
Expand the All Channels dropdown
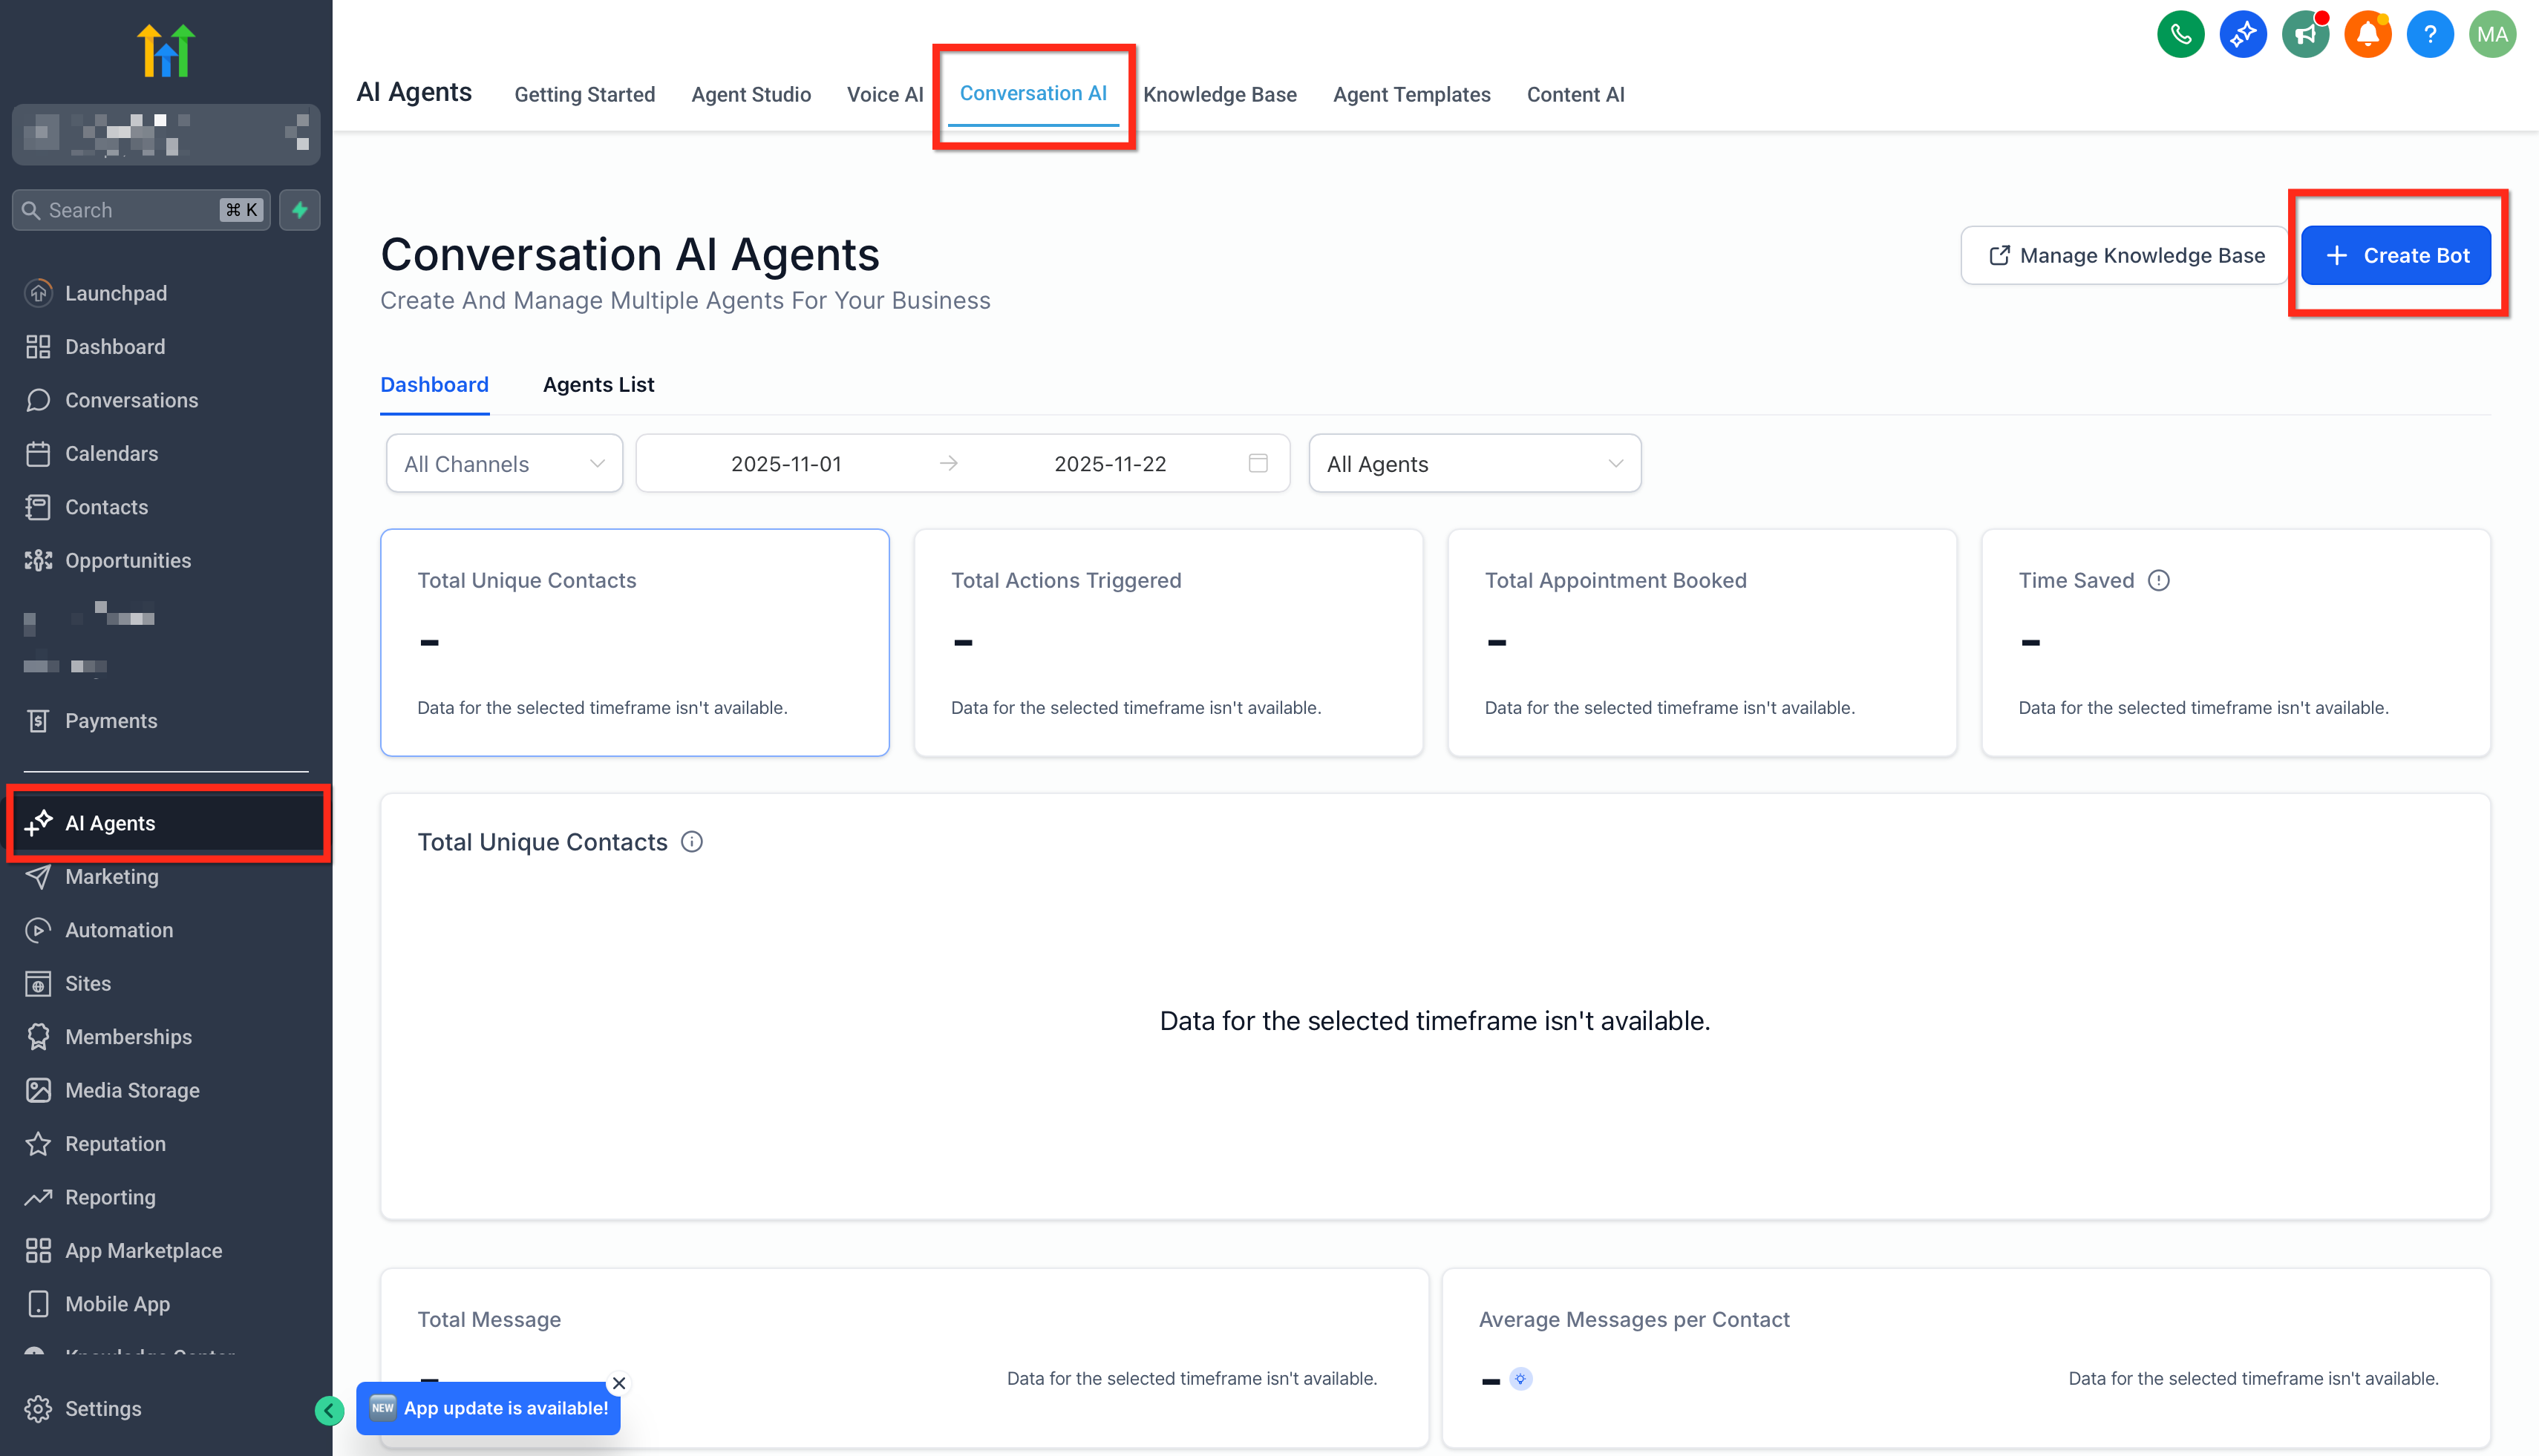tap(504, 463)
